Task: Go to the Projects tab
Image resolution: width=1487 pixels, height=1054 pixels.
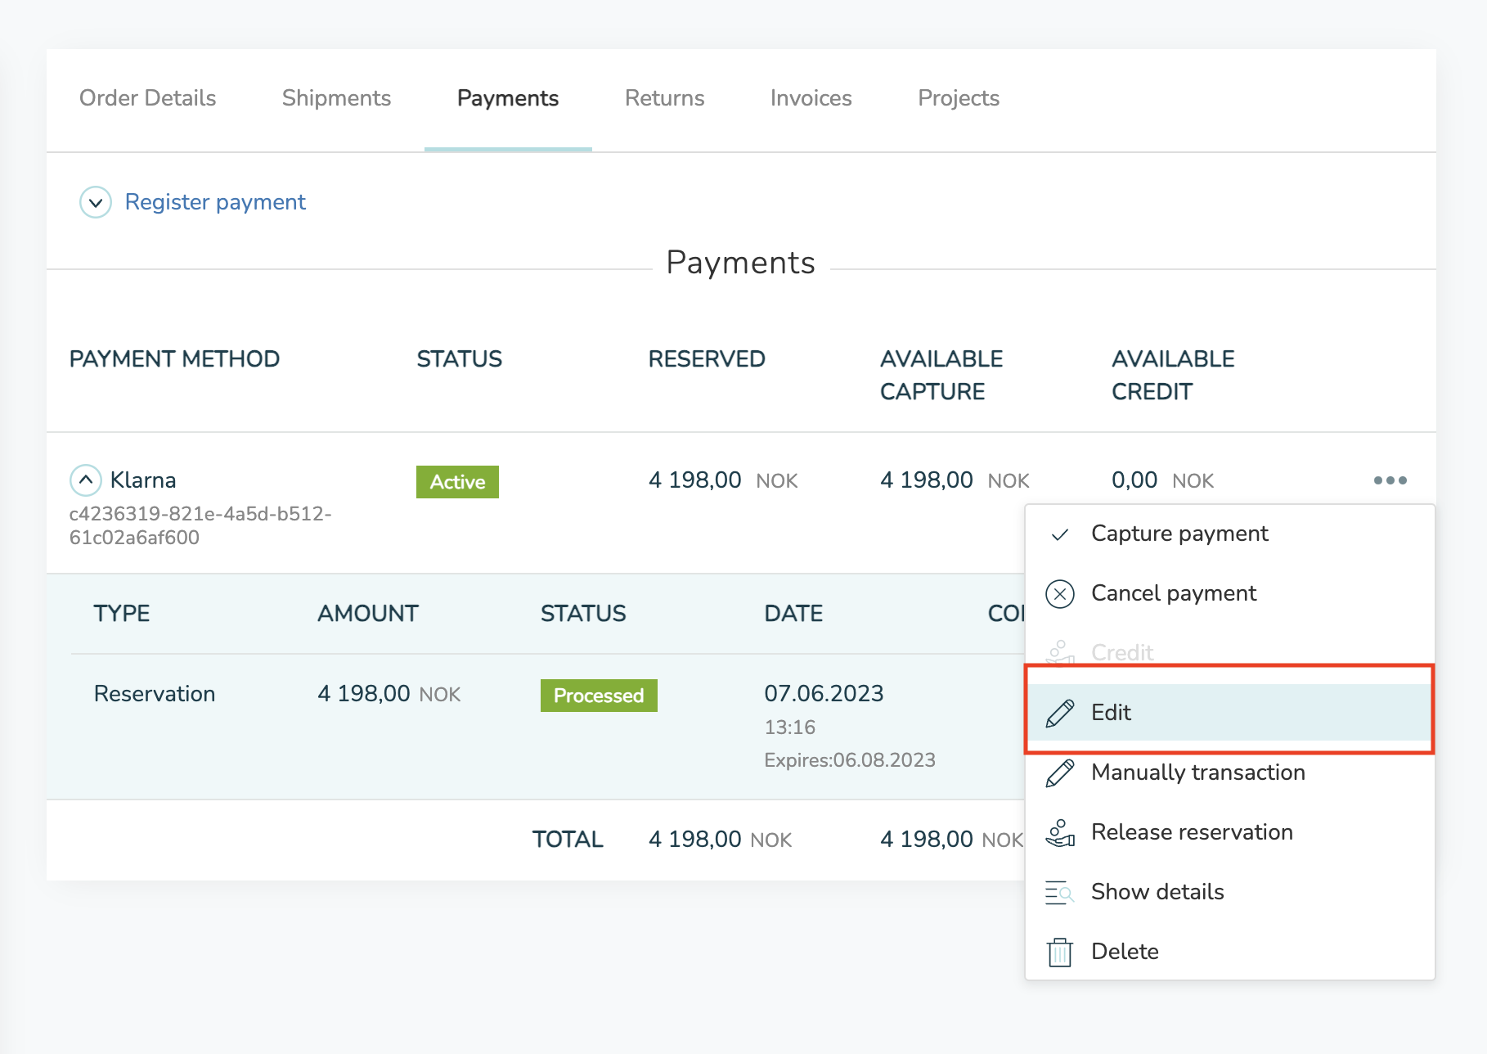Action: [x=959, y=98]
